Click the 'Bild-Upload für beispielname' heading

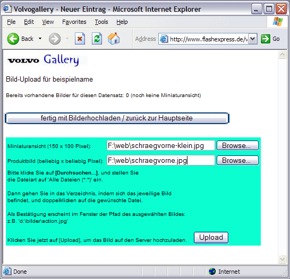[49, 80]
